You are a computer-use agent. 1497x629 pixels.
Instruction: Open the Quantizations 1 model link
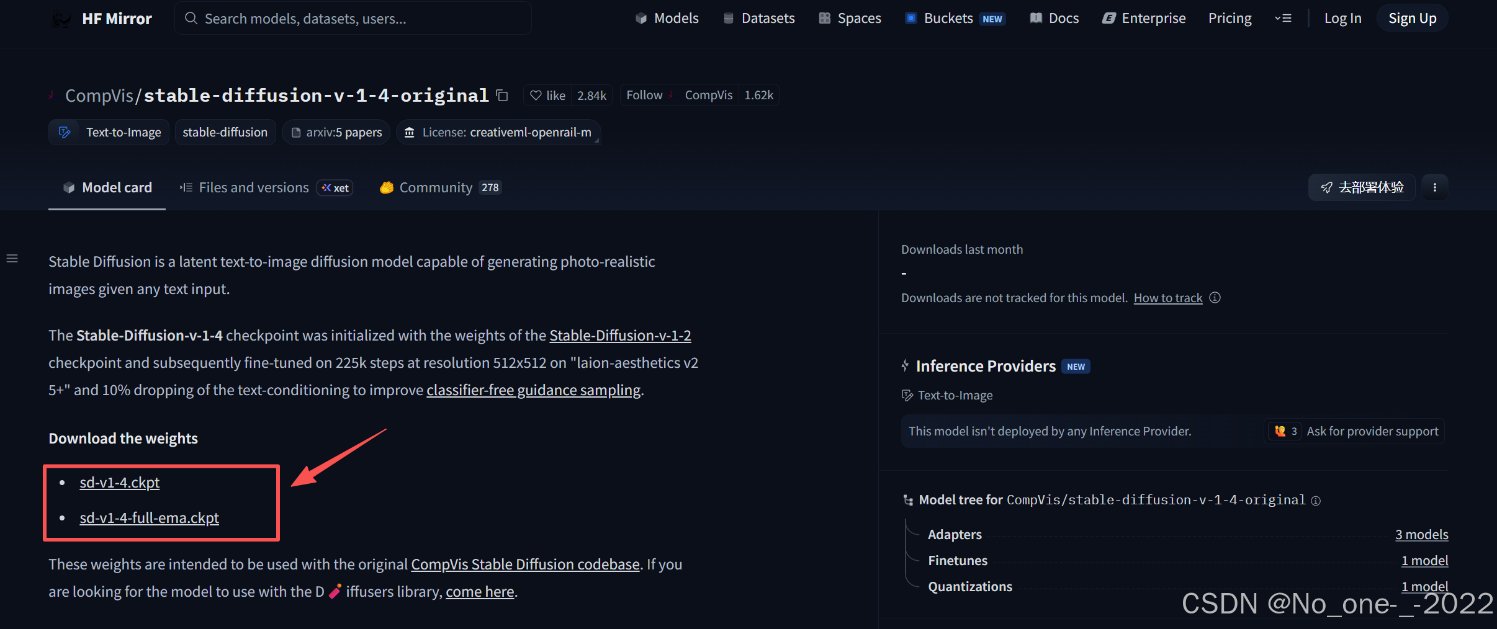point(1424,586)
